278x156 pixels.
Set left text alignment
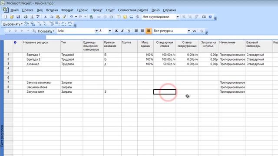click(x=136, y=31)
